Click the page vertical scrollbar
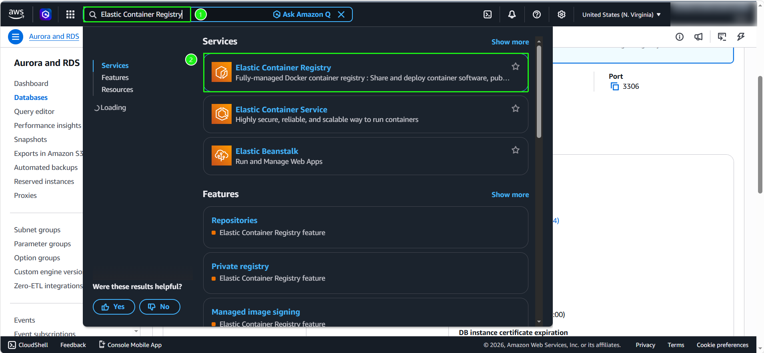This screenshot has height=353, width=764. (760, 134)
